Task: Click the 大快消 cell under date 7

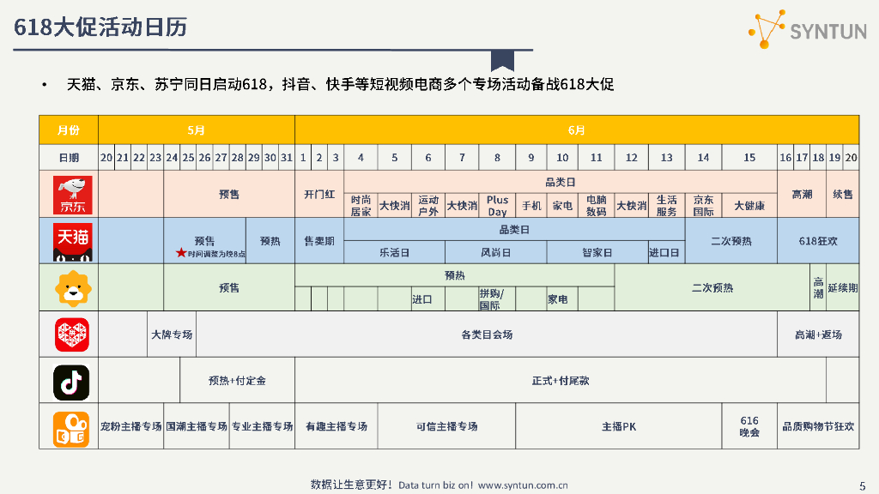Action: [462, 206]
